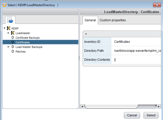
Task: Switch to the General tab
Action: tap(90, 20)
